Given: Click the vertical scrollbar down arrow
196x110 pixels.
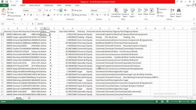Looking at the screenshot, I should point(194,95).
